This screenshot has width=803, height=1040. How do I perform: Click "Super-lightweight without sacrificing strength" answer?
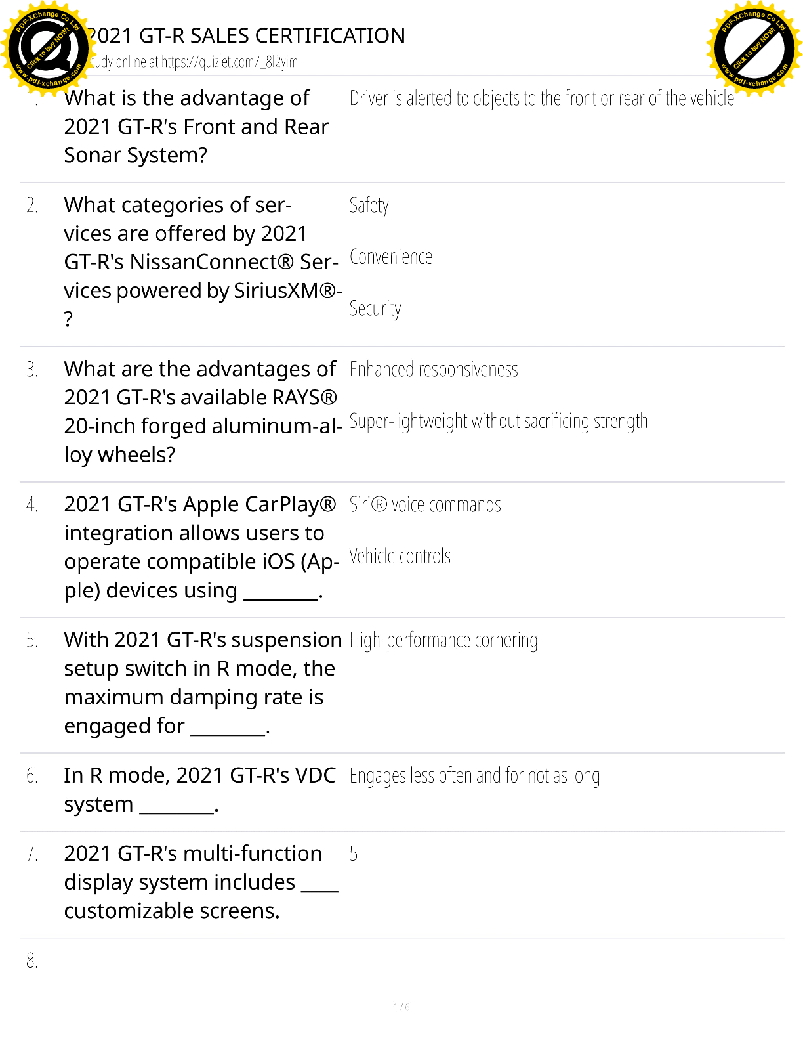[x=498, y=422]
